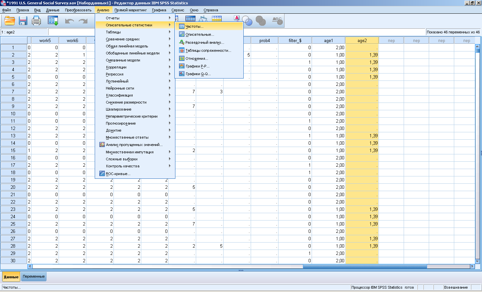
Task: Select row 30 header
Action: click(x=13, y=261)
